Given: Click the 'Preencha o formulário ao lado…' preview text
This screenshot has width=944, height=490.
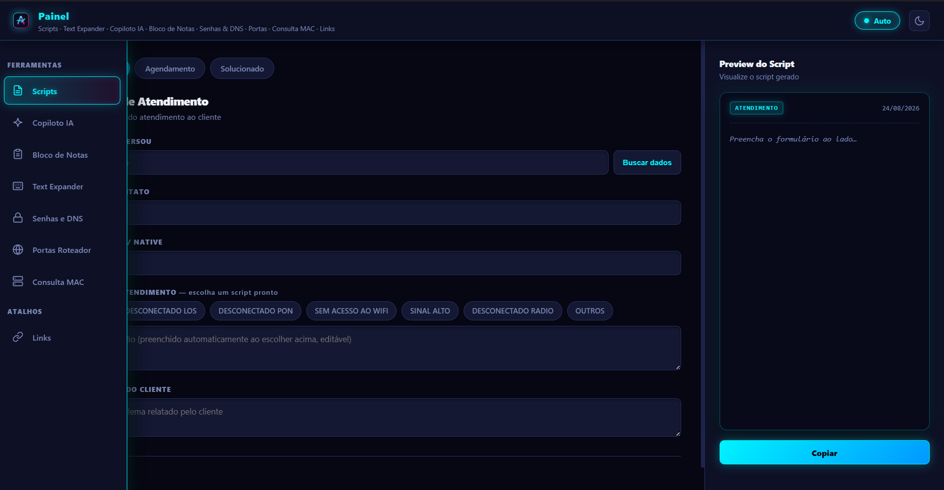Looking at the screenshot, I should (x=793, y=139).
